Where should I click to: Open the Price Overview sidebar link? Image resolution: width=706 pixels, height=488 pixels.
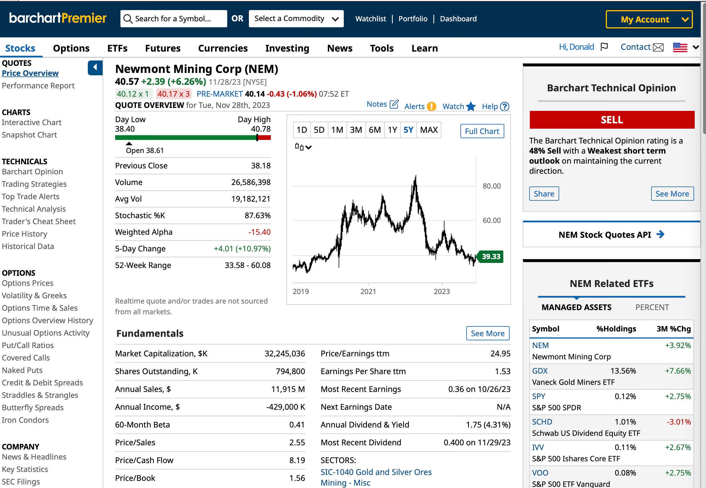30,73
